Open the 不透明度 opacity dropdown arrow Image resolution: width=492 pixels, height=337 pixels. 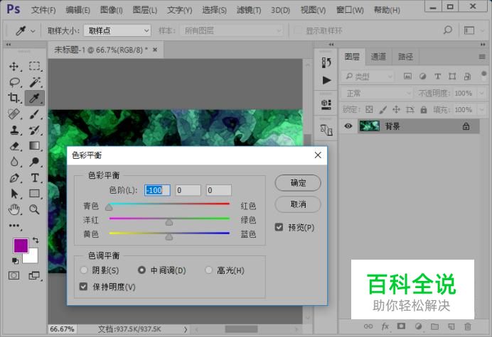[x=481, y=94]
